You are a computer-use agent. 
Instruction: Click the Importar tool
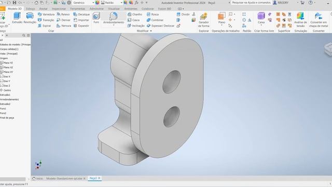81,20
